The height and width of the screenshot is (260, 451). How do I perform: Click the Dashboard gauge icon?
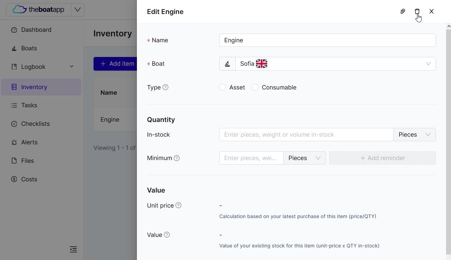14,30
